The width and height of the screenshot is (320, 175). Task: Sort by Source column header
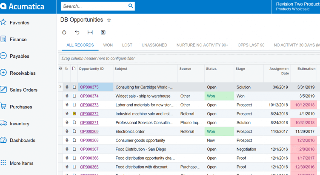click(185, 69)
